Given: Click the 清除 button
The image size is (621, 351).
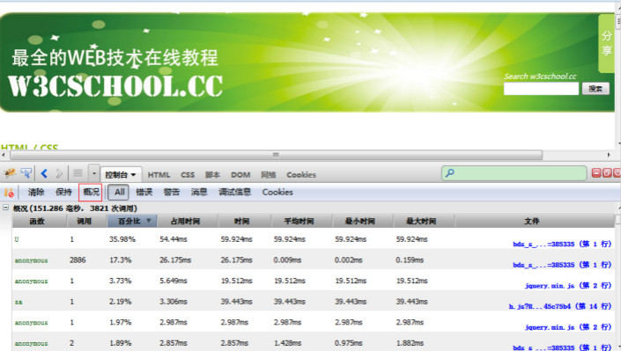Looking at the screenshot, I should click(36, 193).
